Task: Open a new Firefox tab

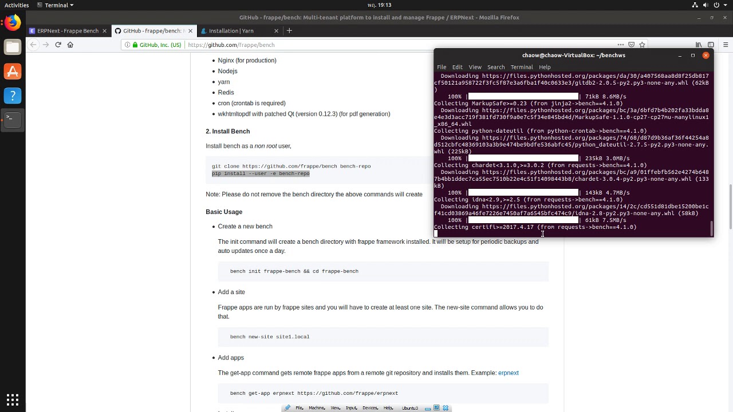Action: pyautogui.click(x=289, y=31)
